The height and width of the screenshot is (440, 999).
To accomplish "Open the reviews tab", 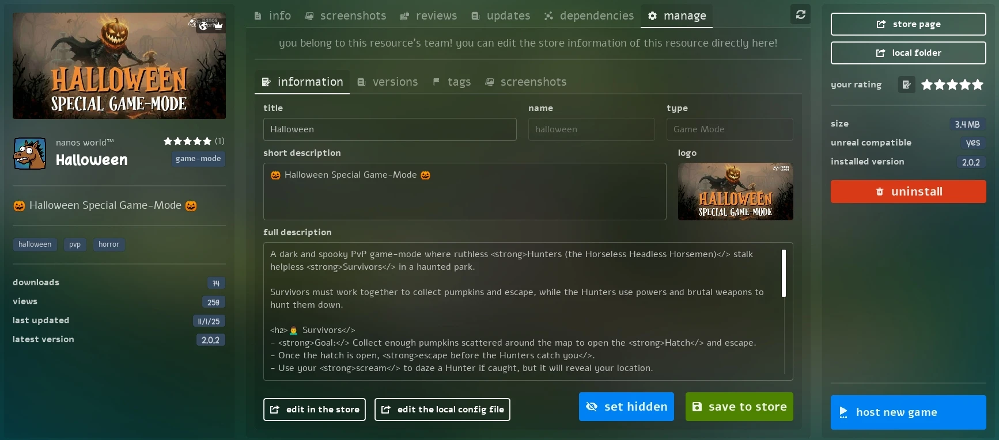I will click(429, 16).
